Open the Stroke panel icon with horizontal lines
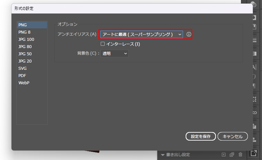This screenshot has width=262, height=160. click(x=254, y=40)
